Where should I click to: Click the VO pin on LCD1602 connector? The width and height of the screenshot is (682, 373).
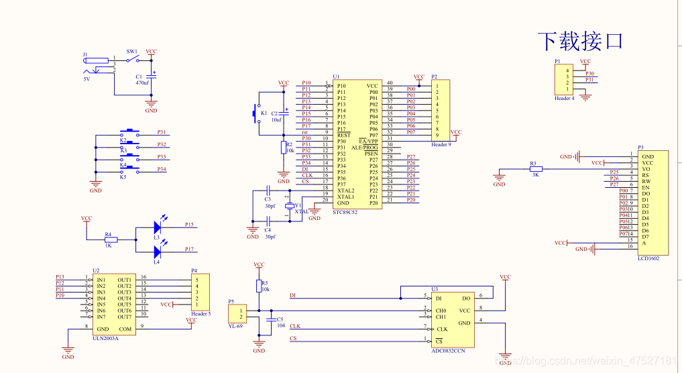tap(646, 169)
